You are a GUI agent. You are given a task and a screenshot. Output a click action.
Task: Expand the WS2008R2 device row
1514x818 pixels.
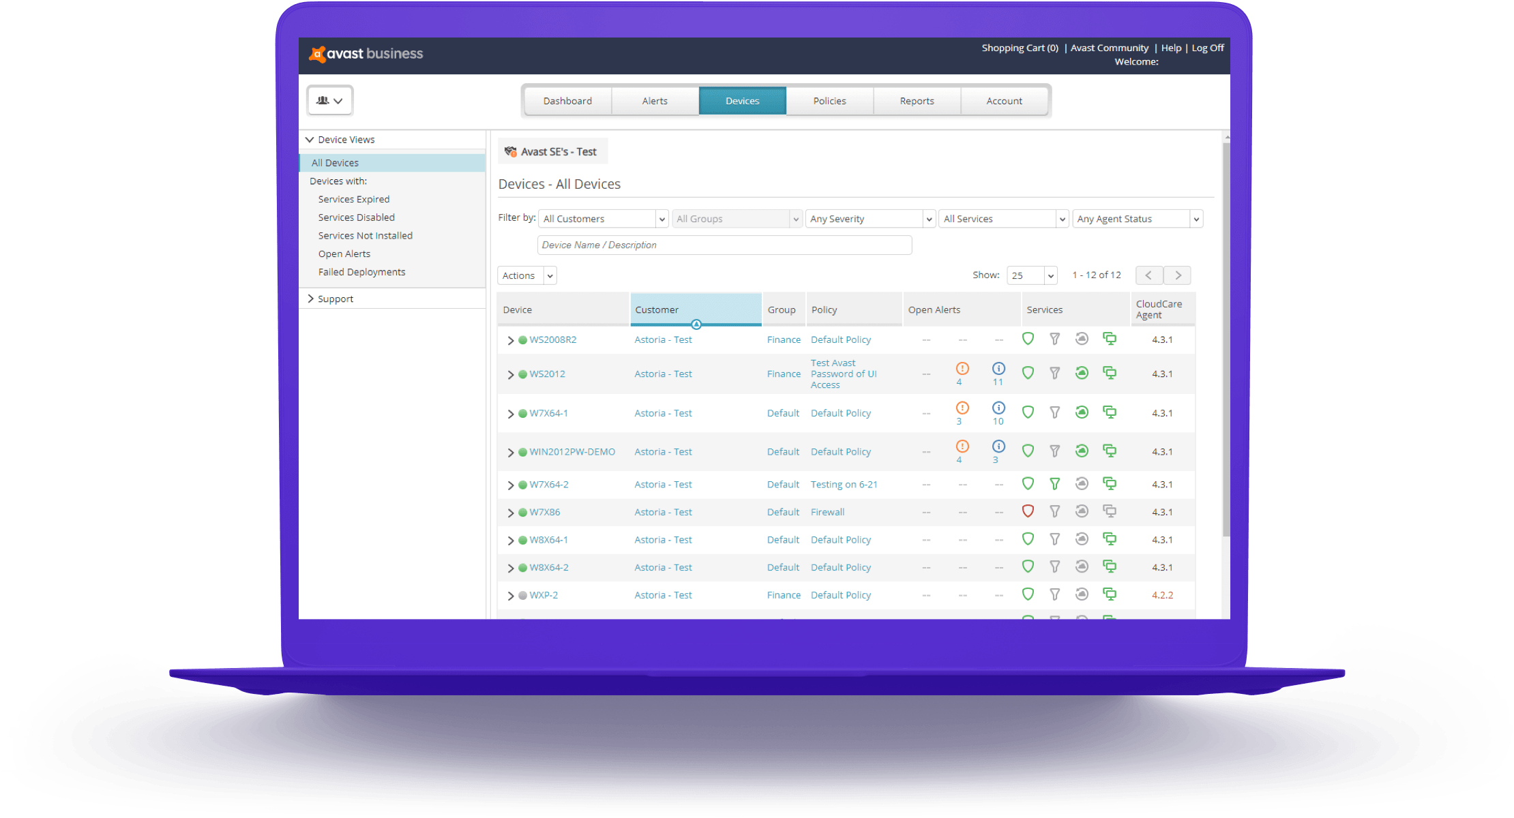tap(510, 340)
